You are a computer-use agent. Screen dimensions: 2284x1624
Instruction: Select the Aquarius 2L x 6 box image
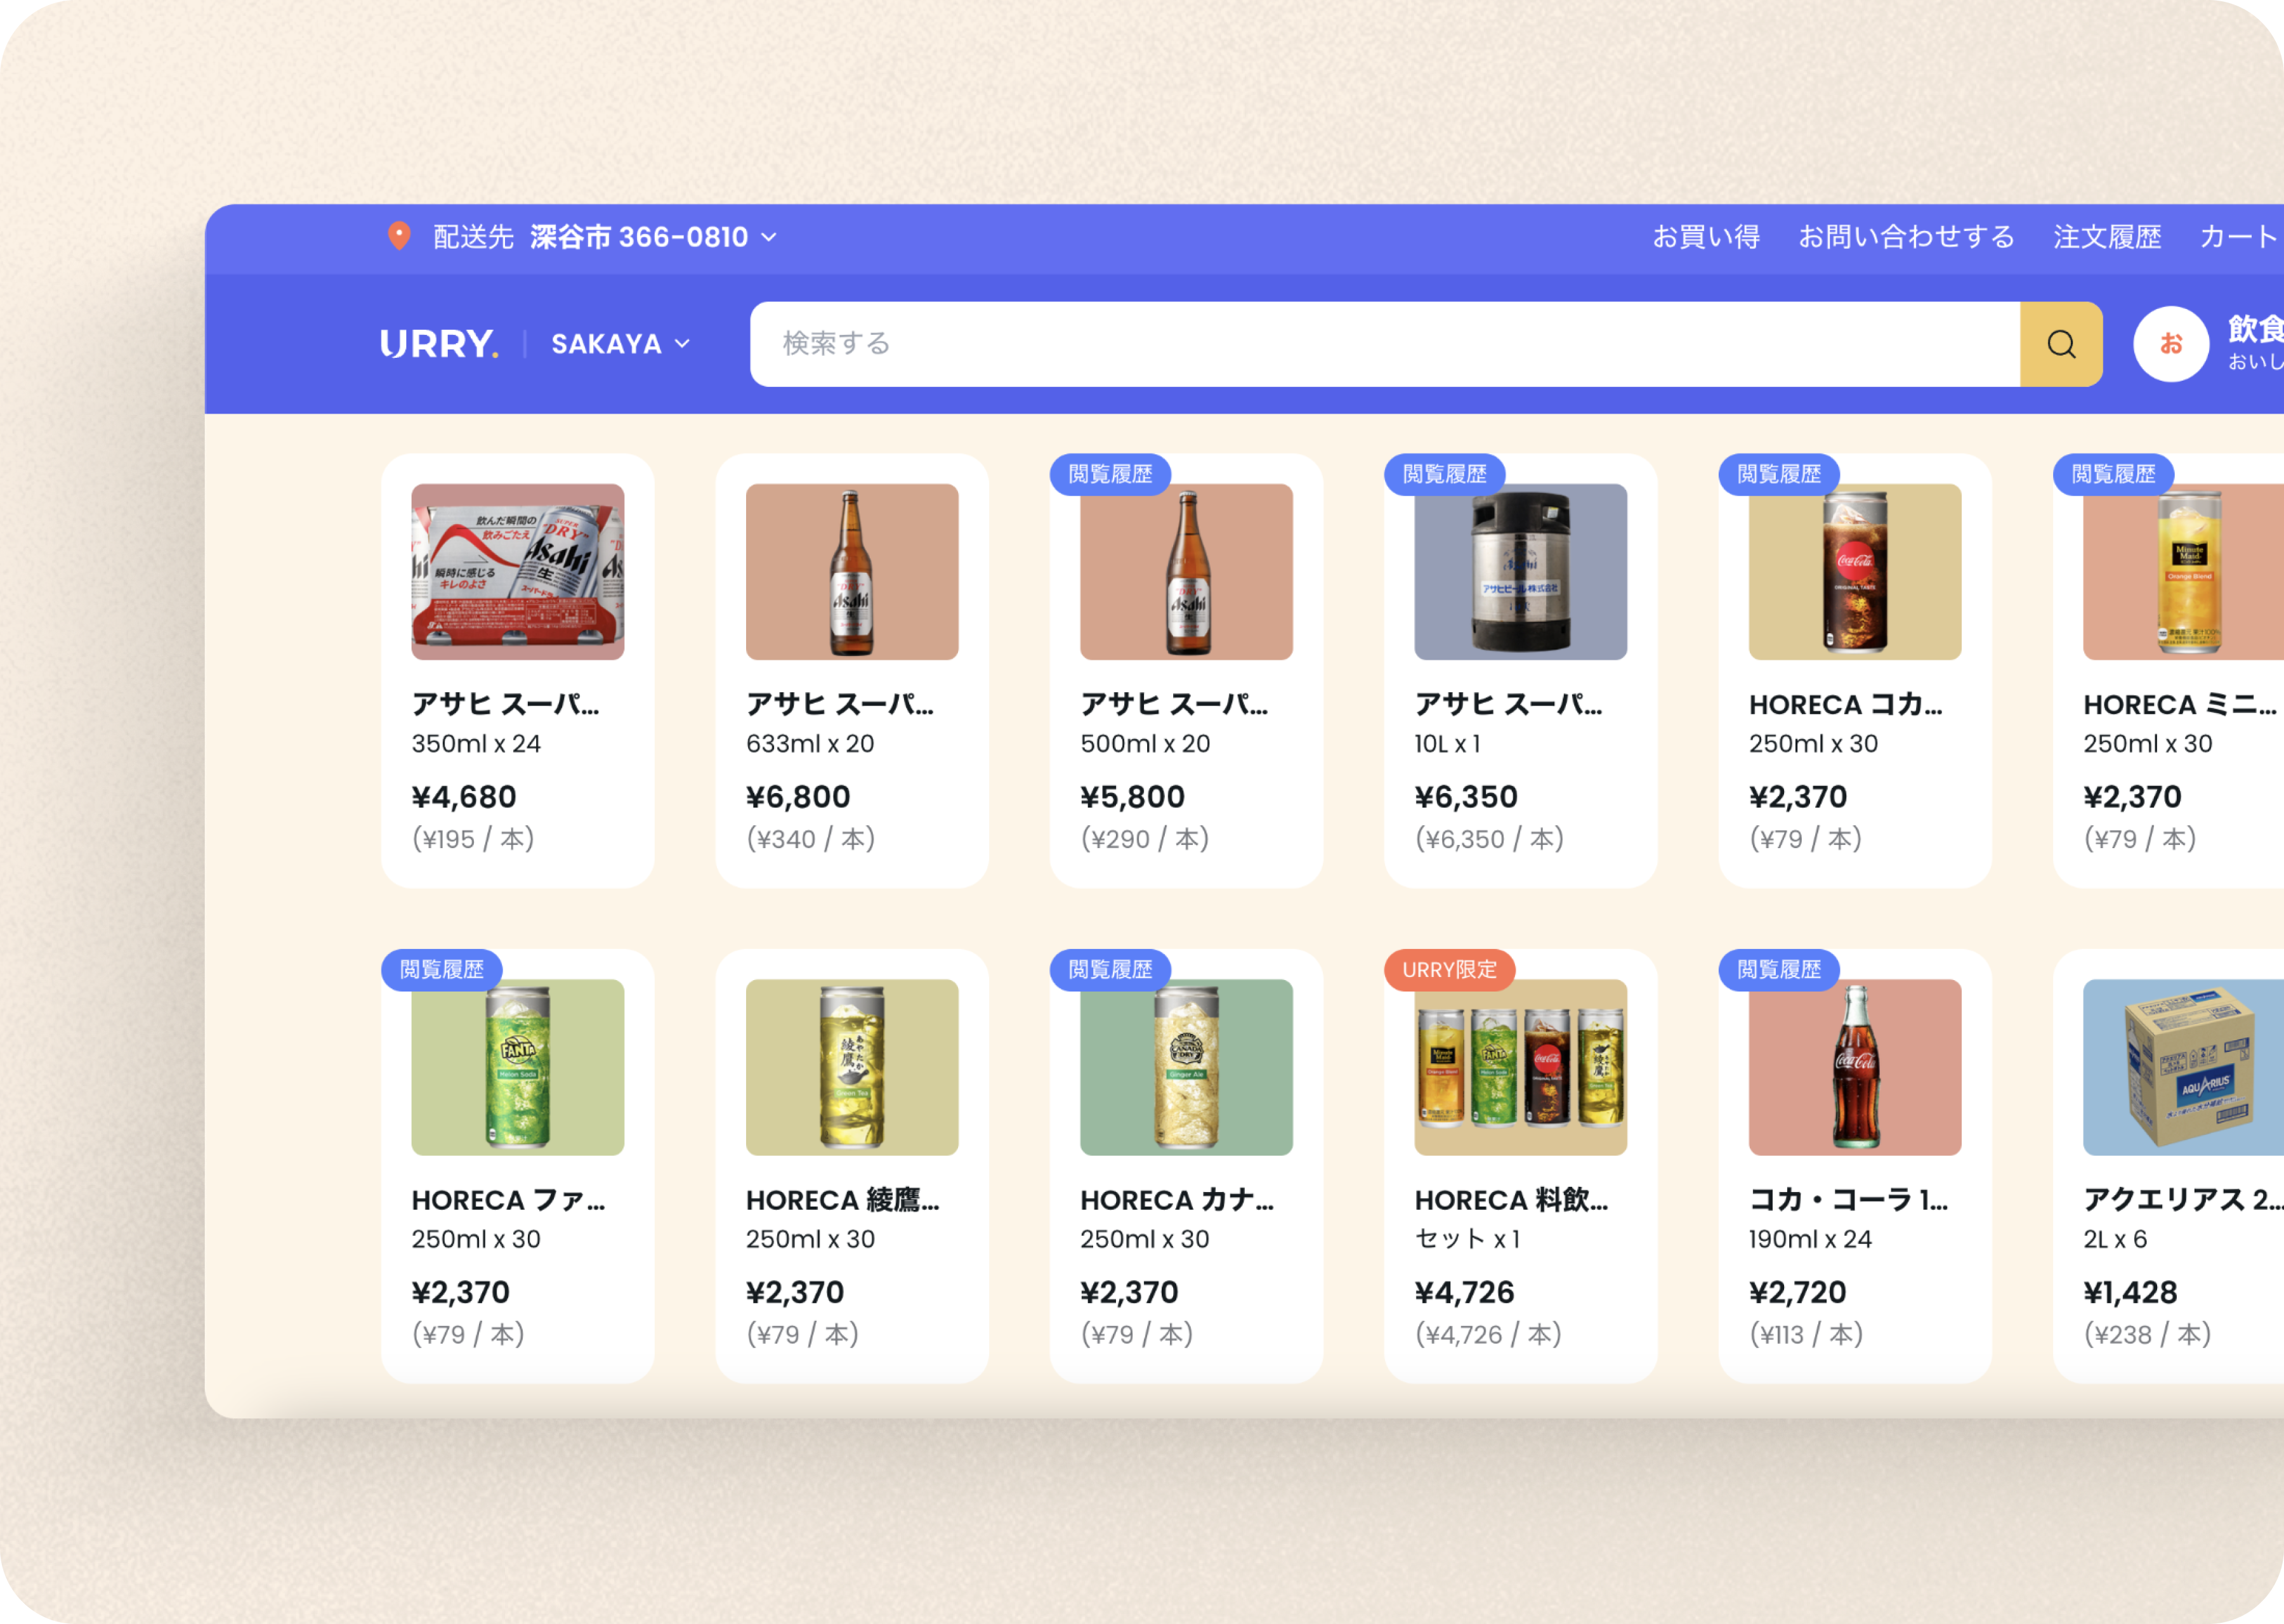pyautogui.click(x=2184, y=1067)
